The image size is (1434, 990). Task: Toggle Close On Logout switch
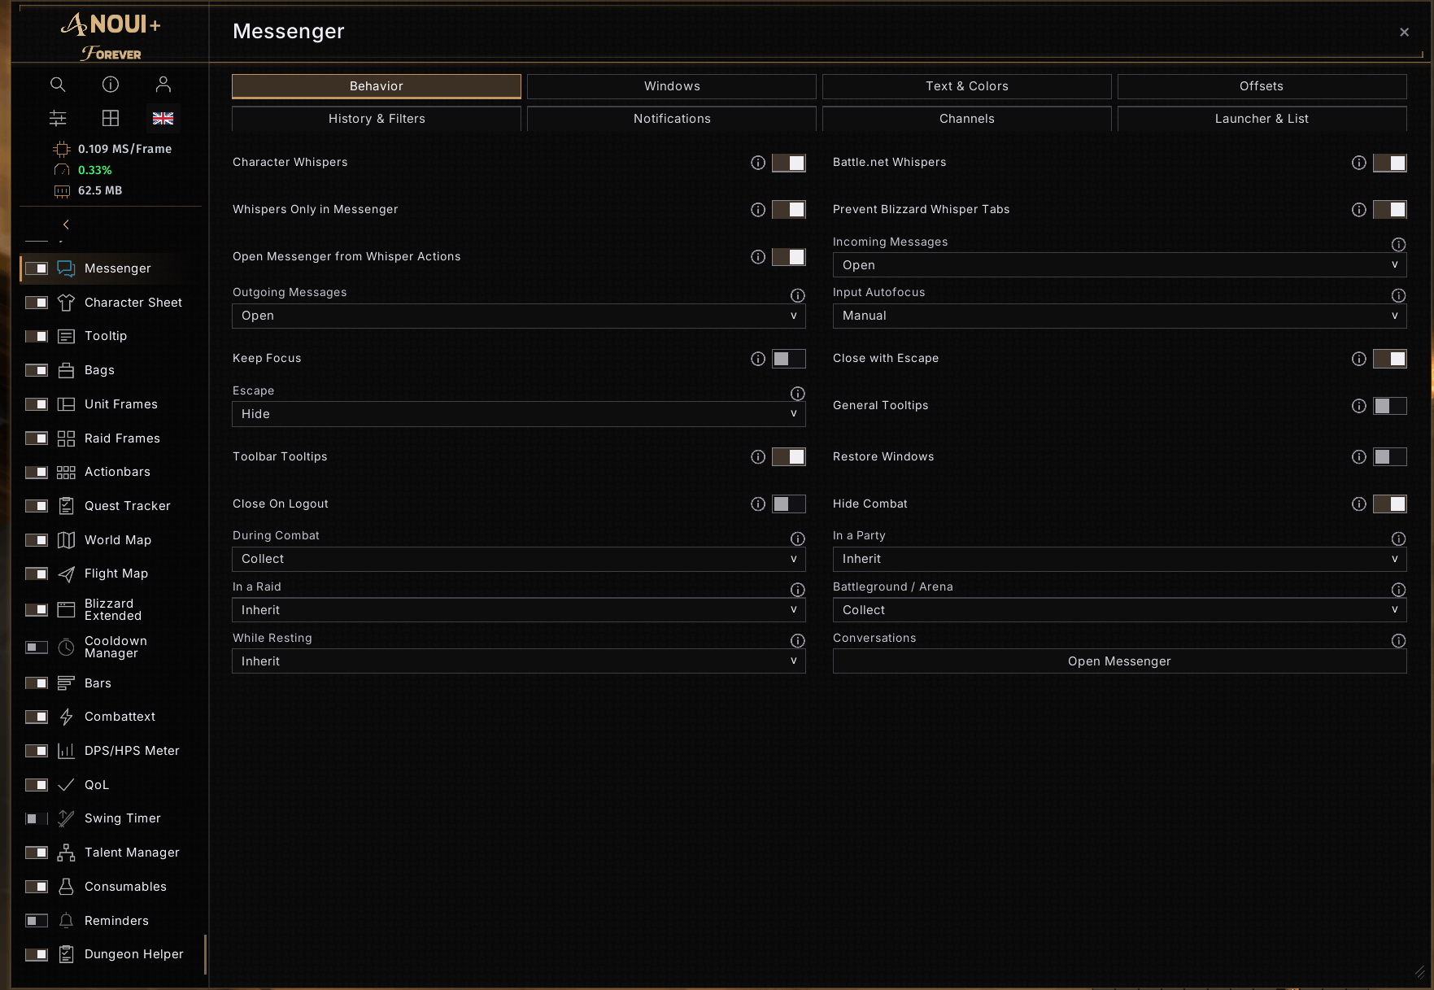point(789,504)
